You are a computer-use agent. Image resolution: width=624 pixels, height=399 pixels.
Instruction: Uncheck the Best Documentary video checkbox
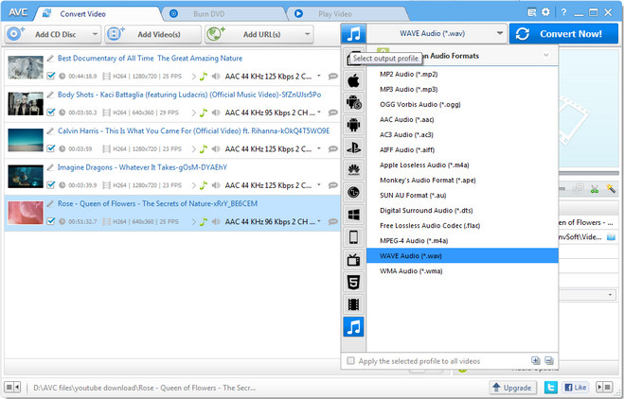coord(50,76)
